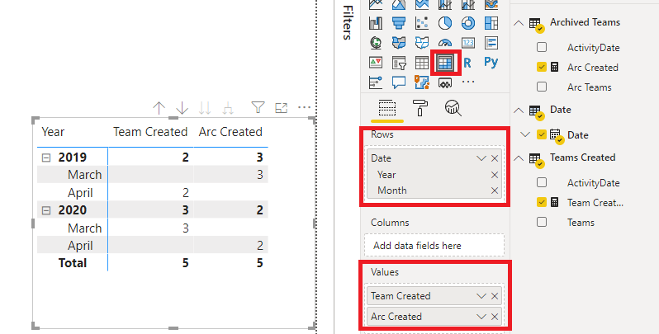Open Arc Created dropdown in Values

coord(481,317)
